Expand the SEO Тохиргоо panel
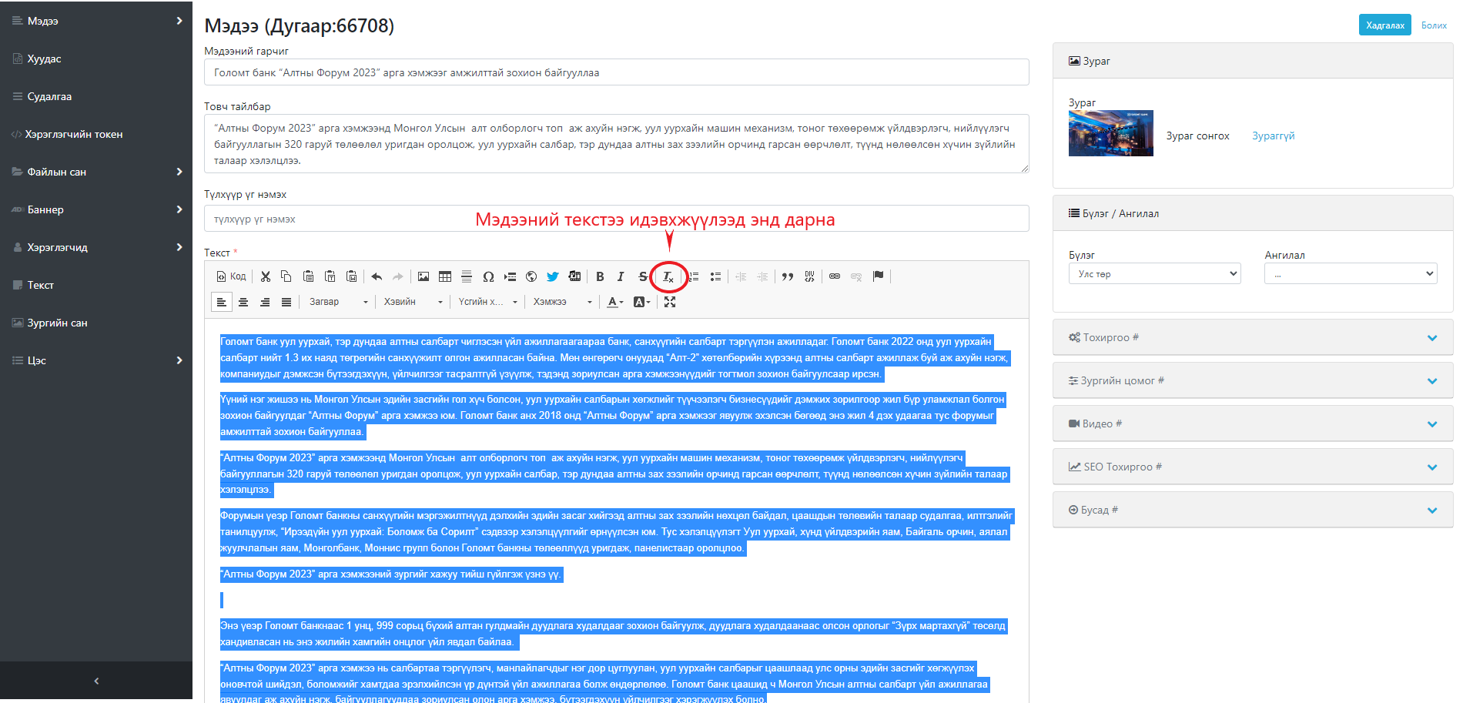The height and width of the screenshot is (703, 1463). tap(1252, 467)
